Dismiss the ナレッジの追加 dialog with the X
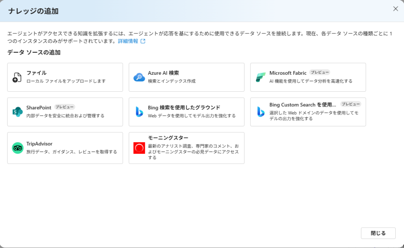This screenshot has width=404, height=248. (x=395, y=9)
